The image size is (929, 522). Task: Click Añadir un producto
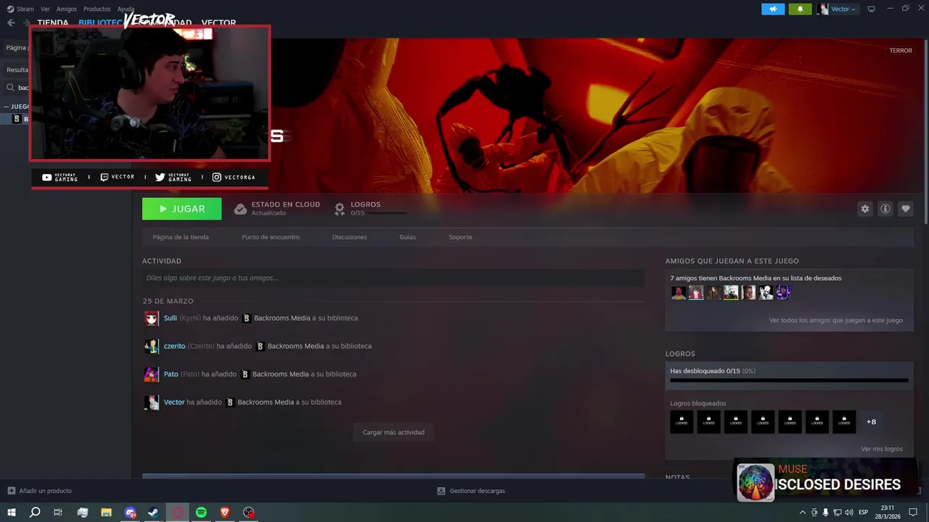pyautogui.click(x=39, y=491)
